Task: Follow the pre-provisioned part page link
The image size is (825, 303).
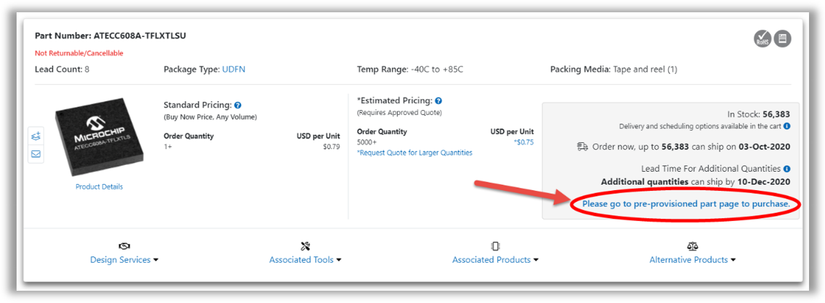Action: pyautogui.click(x=686, y=204)
